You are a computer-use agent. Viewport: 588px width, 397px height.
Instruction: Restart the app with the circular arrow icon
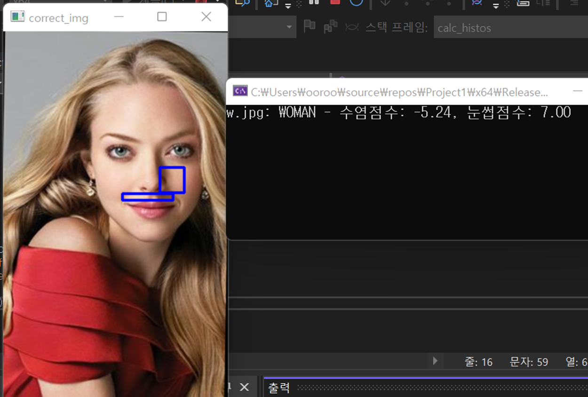coord(357,3)
